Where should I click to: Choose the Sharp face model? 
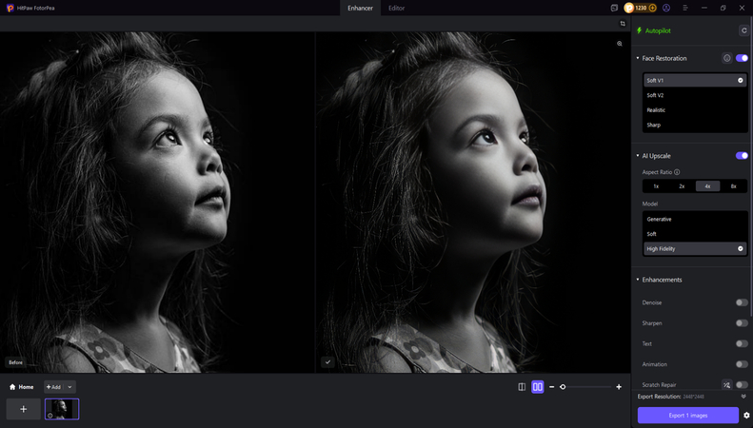tap(695, 125)
